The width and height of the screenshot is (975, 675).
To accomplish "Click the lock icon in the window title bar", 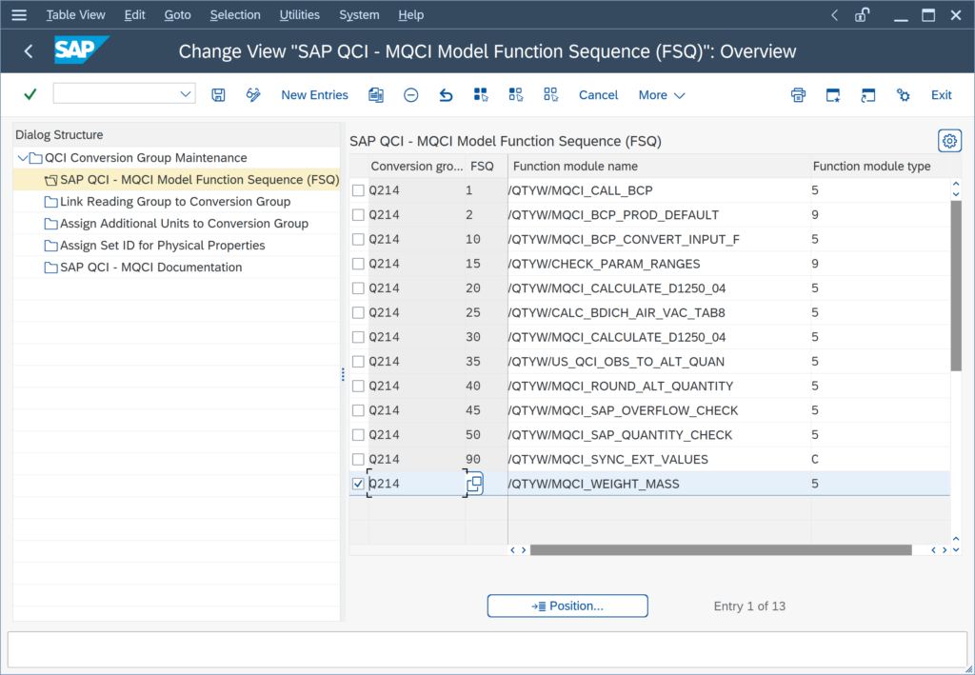I will coord(862,15).
